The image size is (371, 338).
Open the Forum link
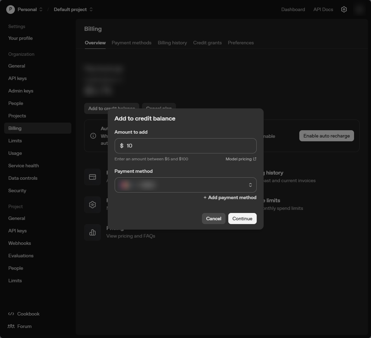pyautogui.click(x=24, y=327)
